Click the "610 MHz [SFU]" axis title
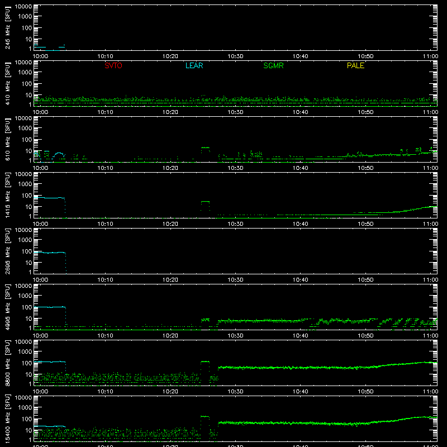 coord(7,139)
